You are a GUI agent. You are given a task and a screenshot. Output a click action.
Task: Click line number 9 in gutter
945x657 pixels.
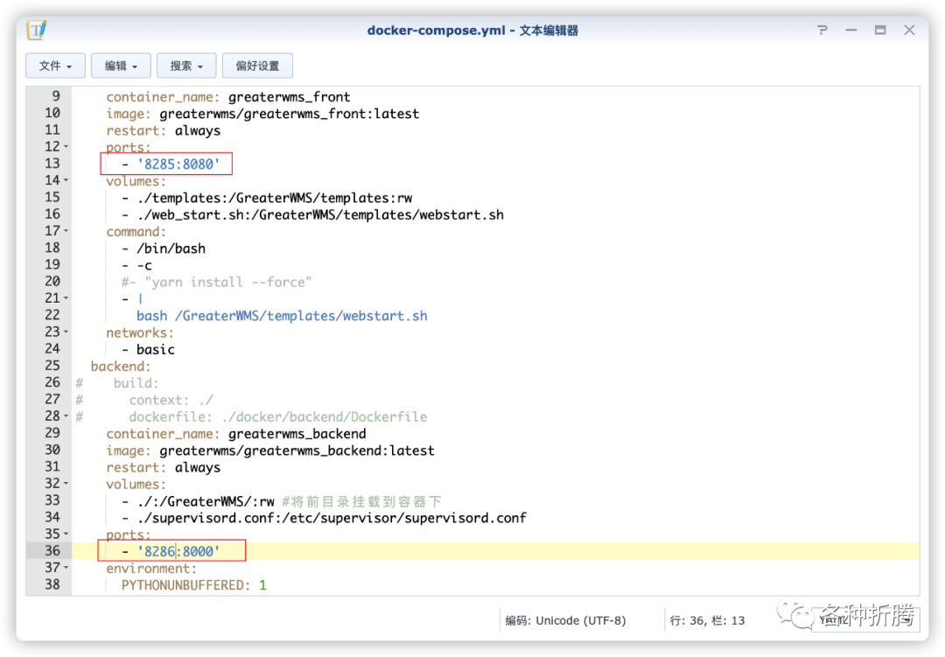(55, 96)
